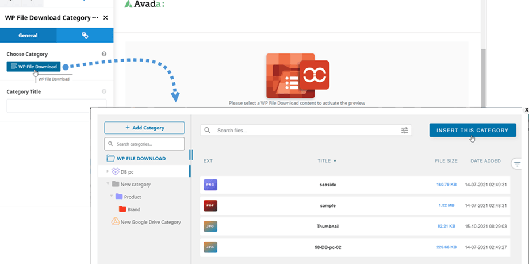Screen dimensions: 529x264
Task: Click the seaside PNG file icon
Action: pyautogui.click(x=210, y=185)
